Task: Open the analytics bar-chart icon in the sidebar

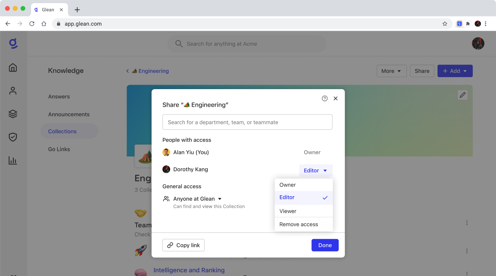Action: tap(13, 160)
